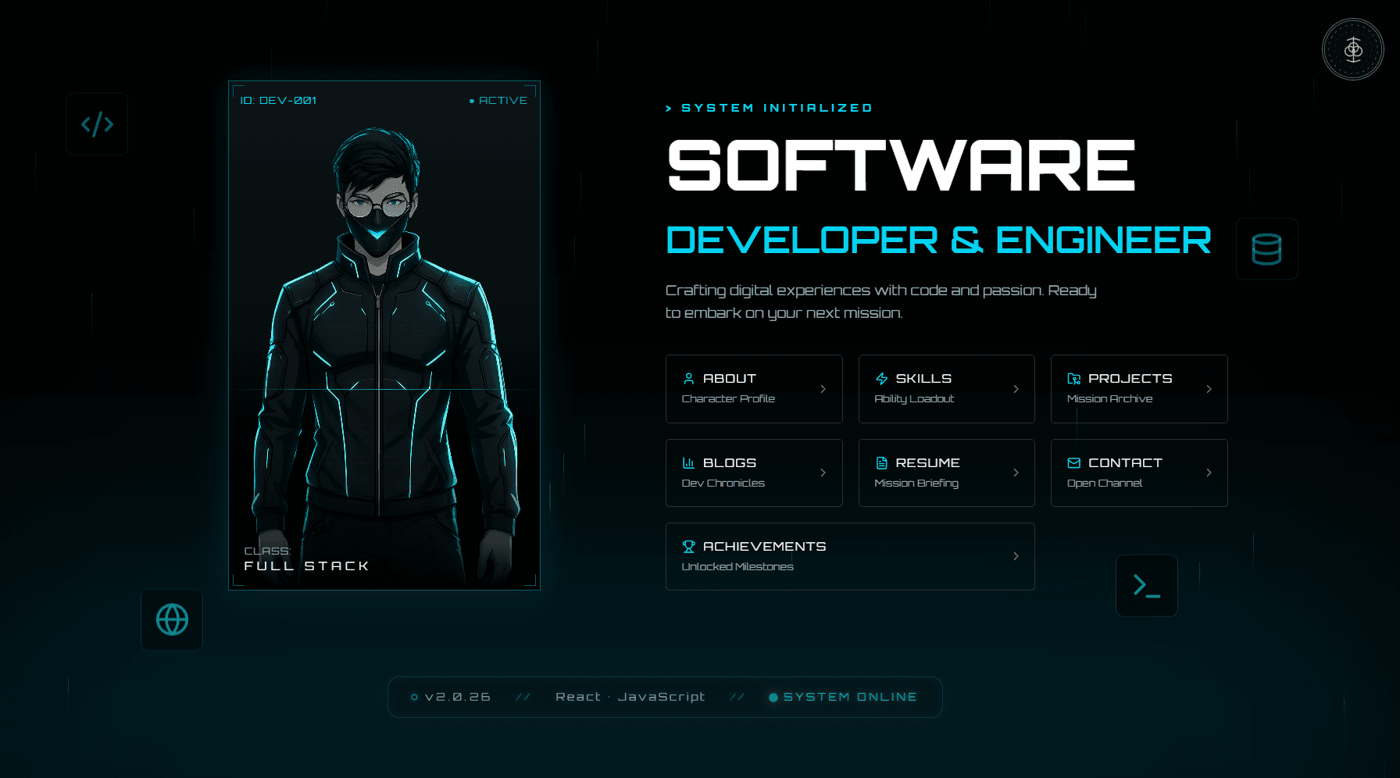The image size is (1400, 778).
Task: Click the person icon beside About
Action: pos(688,378)
